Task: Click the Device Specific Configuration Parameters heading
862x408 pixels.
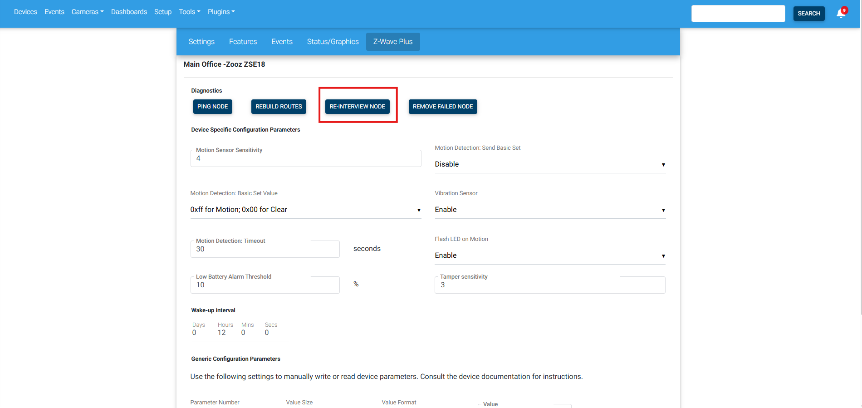Action: [x=245, y=130]
